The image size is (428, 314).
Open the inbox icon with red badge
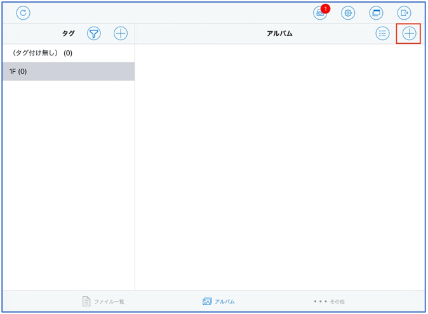click(x=320, y=13)
